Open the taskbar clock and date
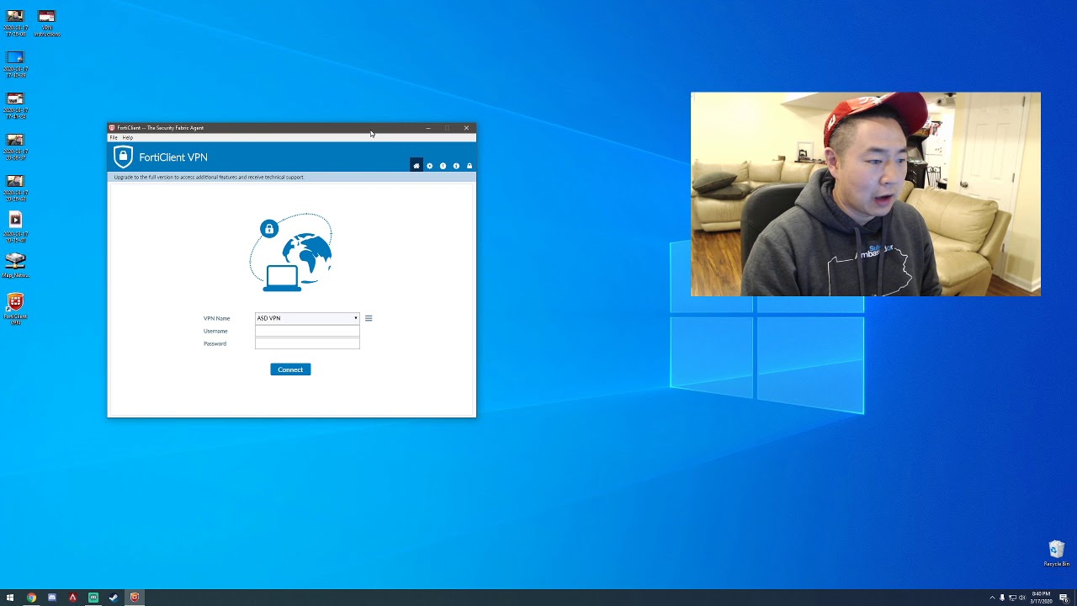Viewport: 1077px width, 606px height. 1042,598
